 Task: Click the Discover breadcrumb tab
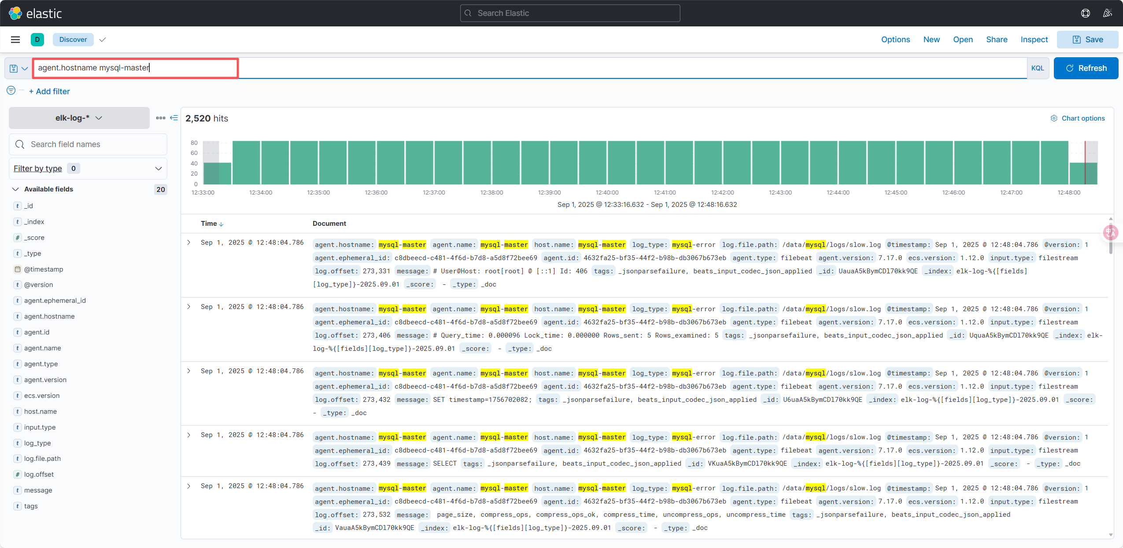(73, 40)
